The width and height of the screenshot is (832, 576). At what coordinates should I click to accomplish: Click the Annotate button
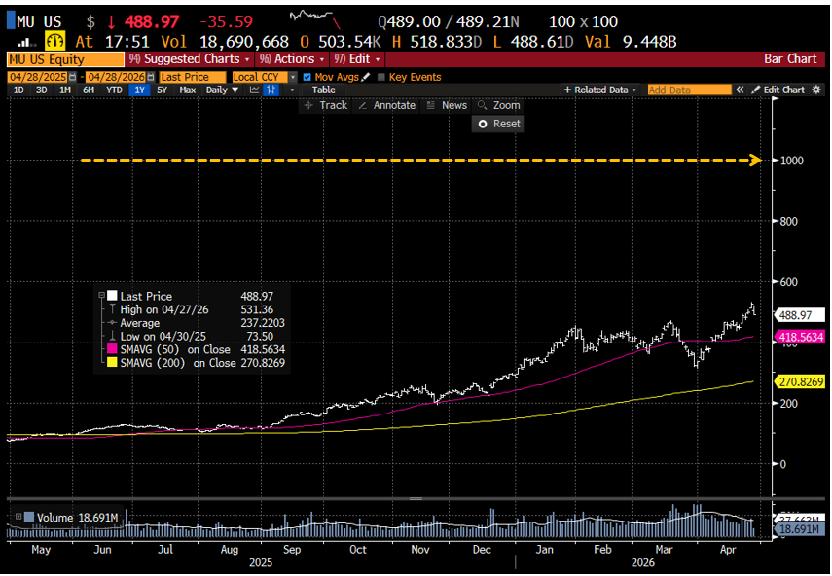(x=386, y=105)
